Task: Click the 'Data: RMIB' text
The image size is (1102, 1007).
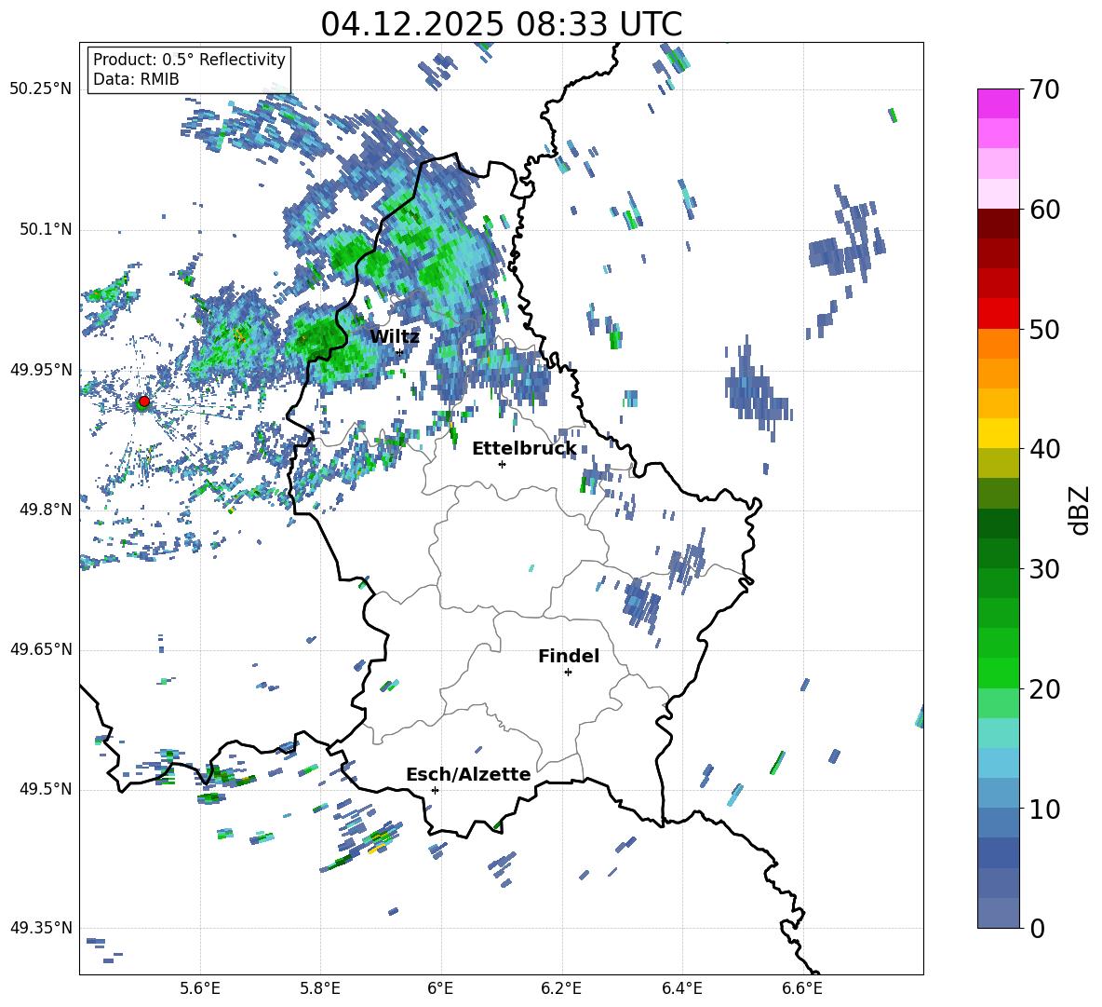Action: pyautogui.click(x=136, y=79)
